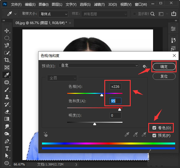Expand the status bar info arrow
Image resolution: width=180 pixels, height=168 pixels.
[76, 165]
